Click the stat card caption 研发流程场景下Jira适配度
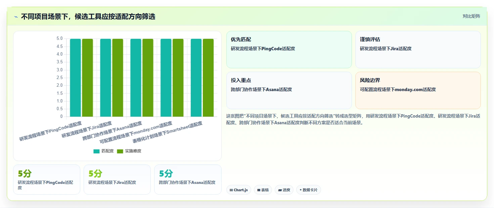494x208 pixels. tap(112, 183)
